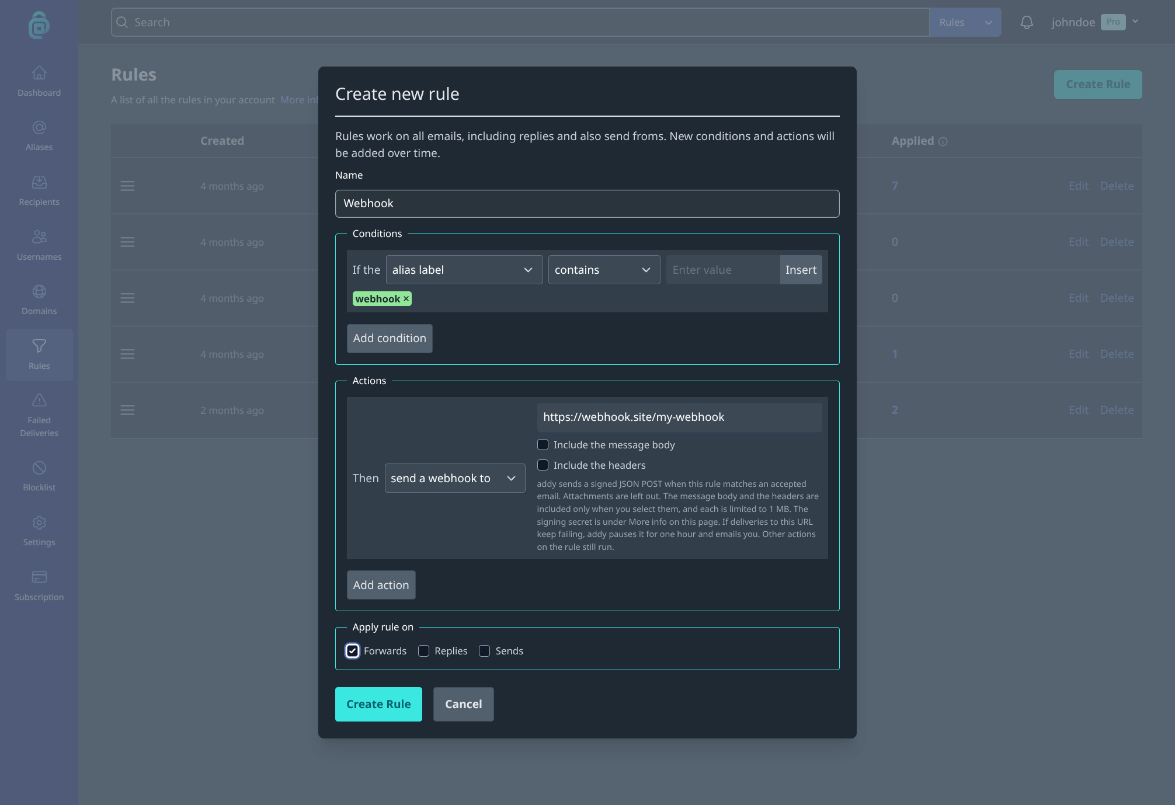1175x805 pixels.
Task: Click Edit on the rule applied 2 times
Action: (x=1078, y=410)
